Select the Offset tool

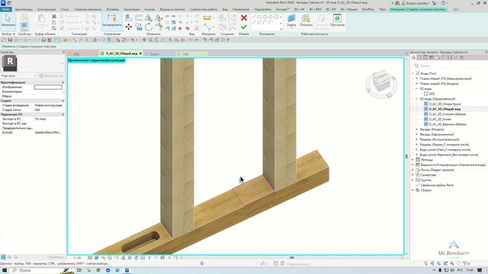139,18
